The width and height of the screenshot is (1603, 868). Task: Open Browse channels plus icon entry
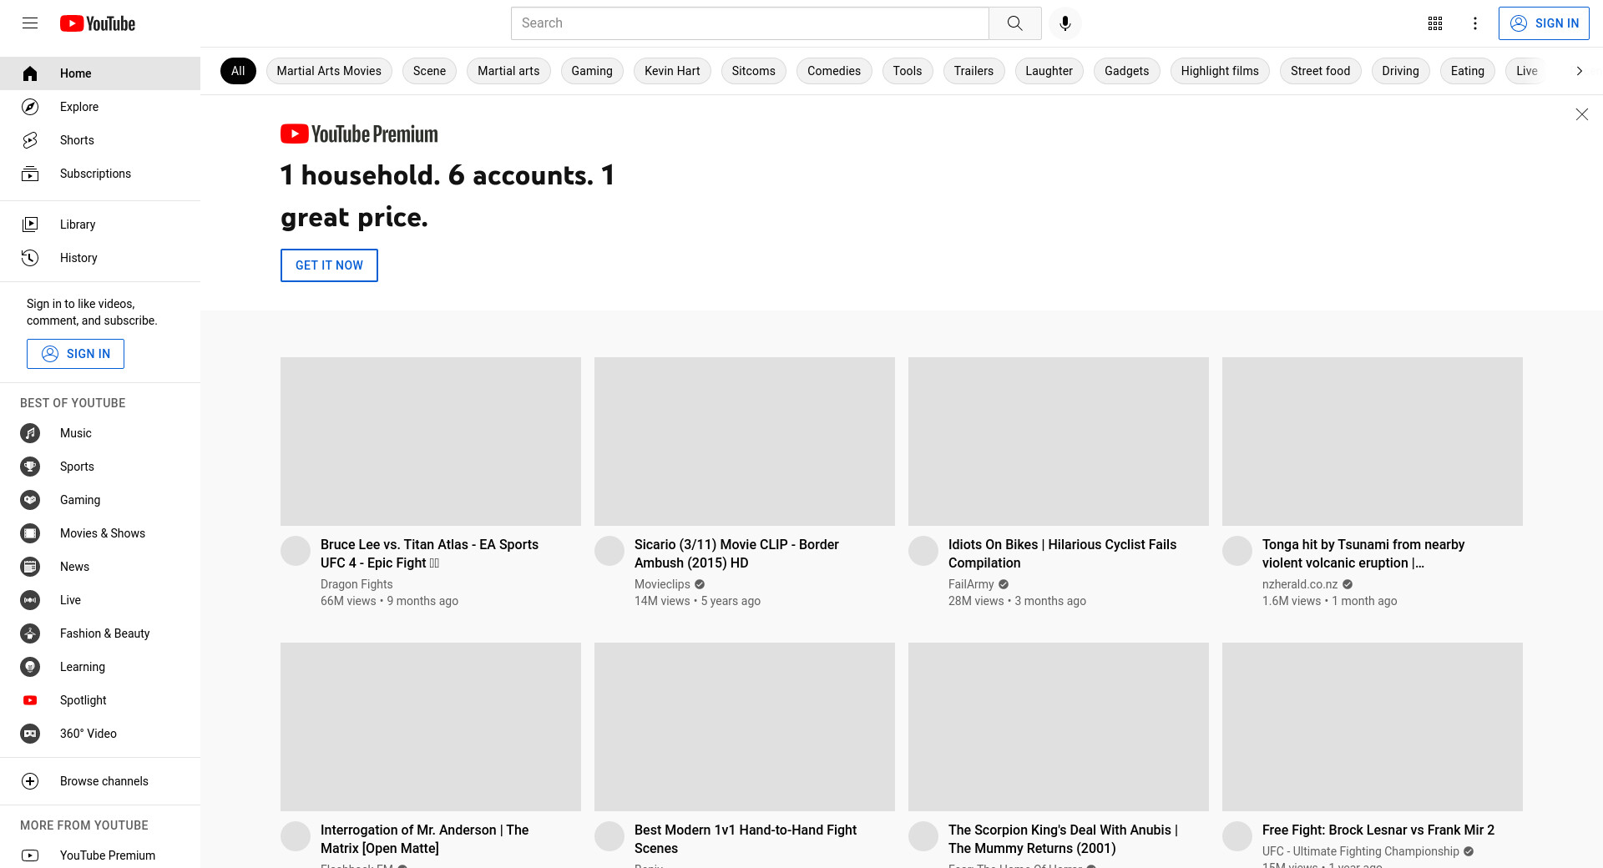100,781
